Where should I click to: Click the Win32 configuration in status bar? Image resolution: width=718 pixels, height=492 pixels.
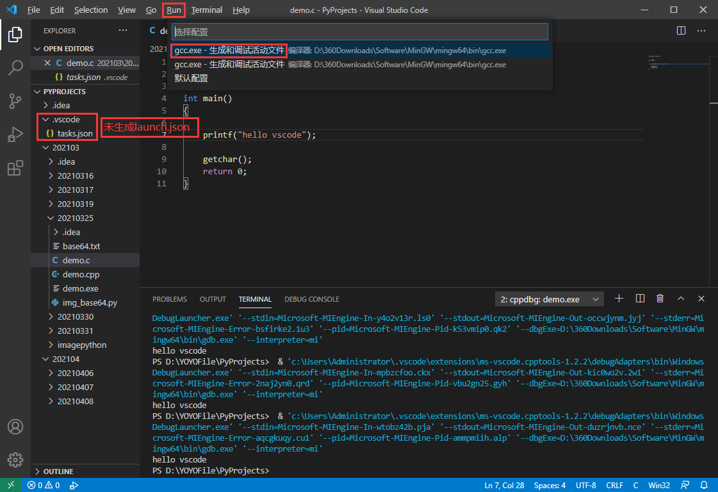pyautogui.click(x=659, y=485)
